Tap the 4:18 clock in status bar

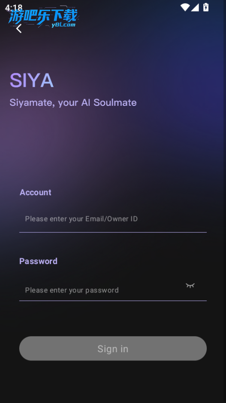click(14, 8)
